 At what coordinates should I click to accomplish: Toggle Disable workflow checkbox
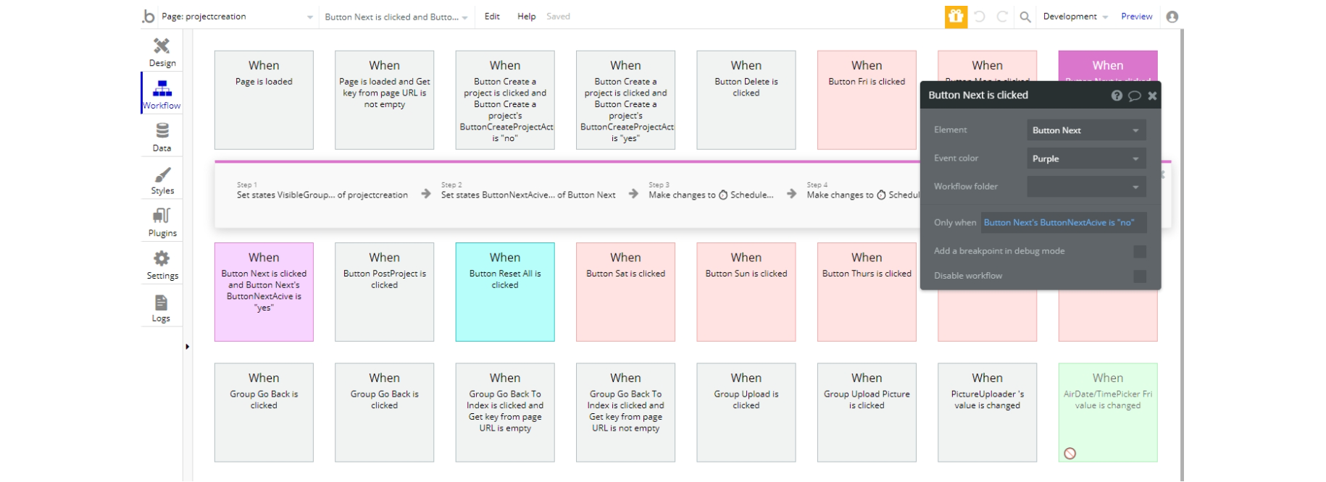(1140, 276)
